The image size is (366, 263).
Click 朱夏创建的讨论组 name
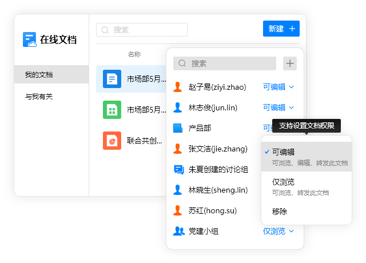218,169
